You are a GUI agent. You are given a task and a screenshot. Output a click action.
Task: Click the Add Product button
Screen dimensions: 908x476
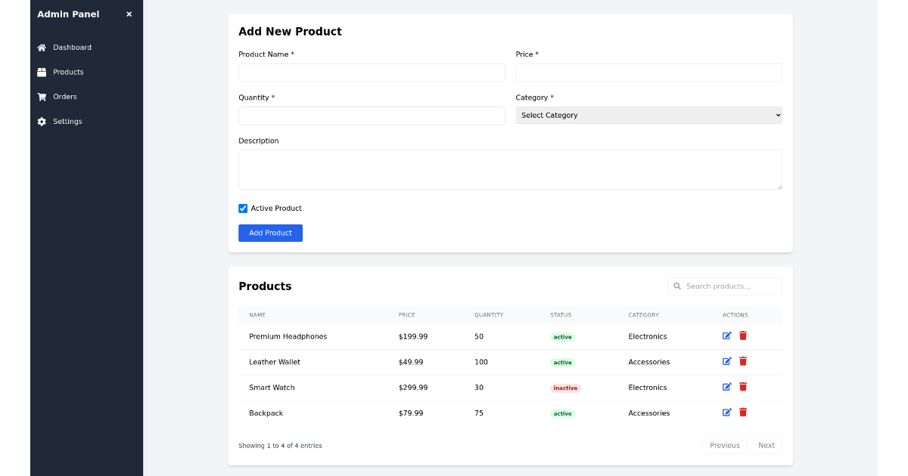point(270,233)
